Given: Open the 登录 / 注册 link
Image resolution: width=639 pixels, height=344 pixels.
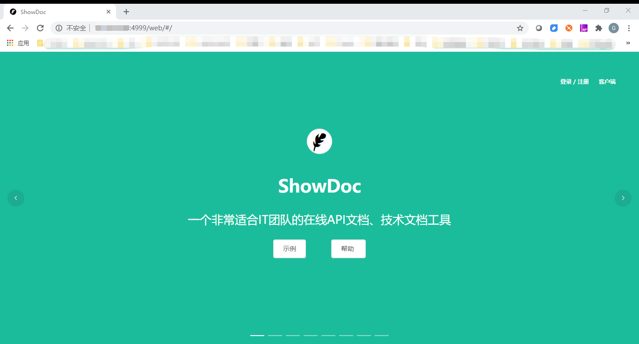Looking at the screenshot, I should [x=574, y=81].
